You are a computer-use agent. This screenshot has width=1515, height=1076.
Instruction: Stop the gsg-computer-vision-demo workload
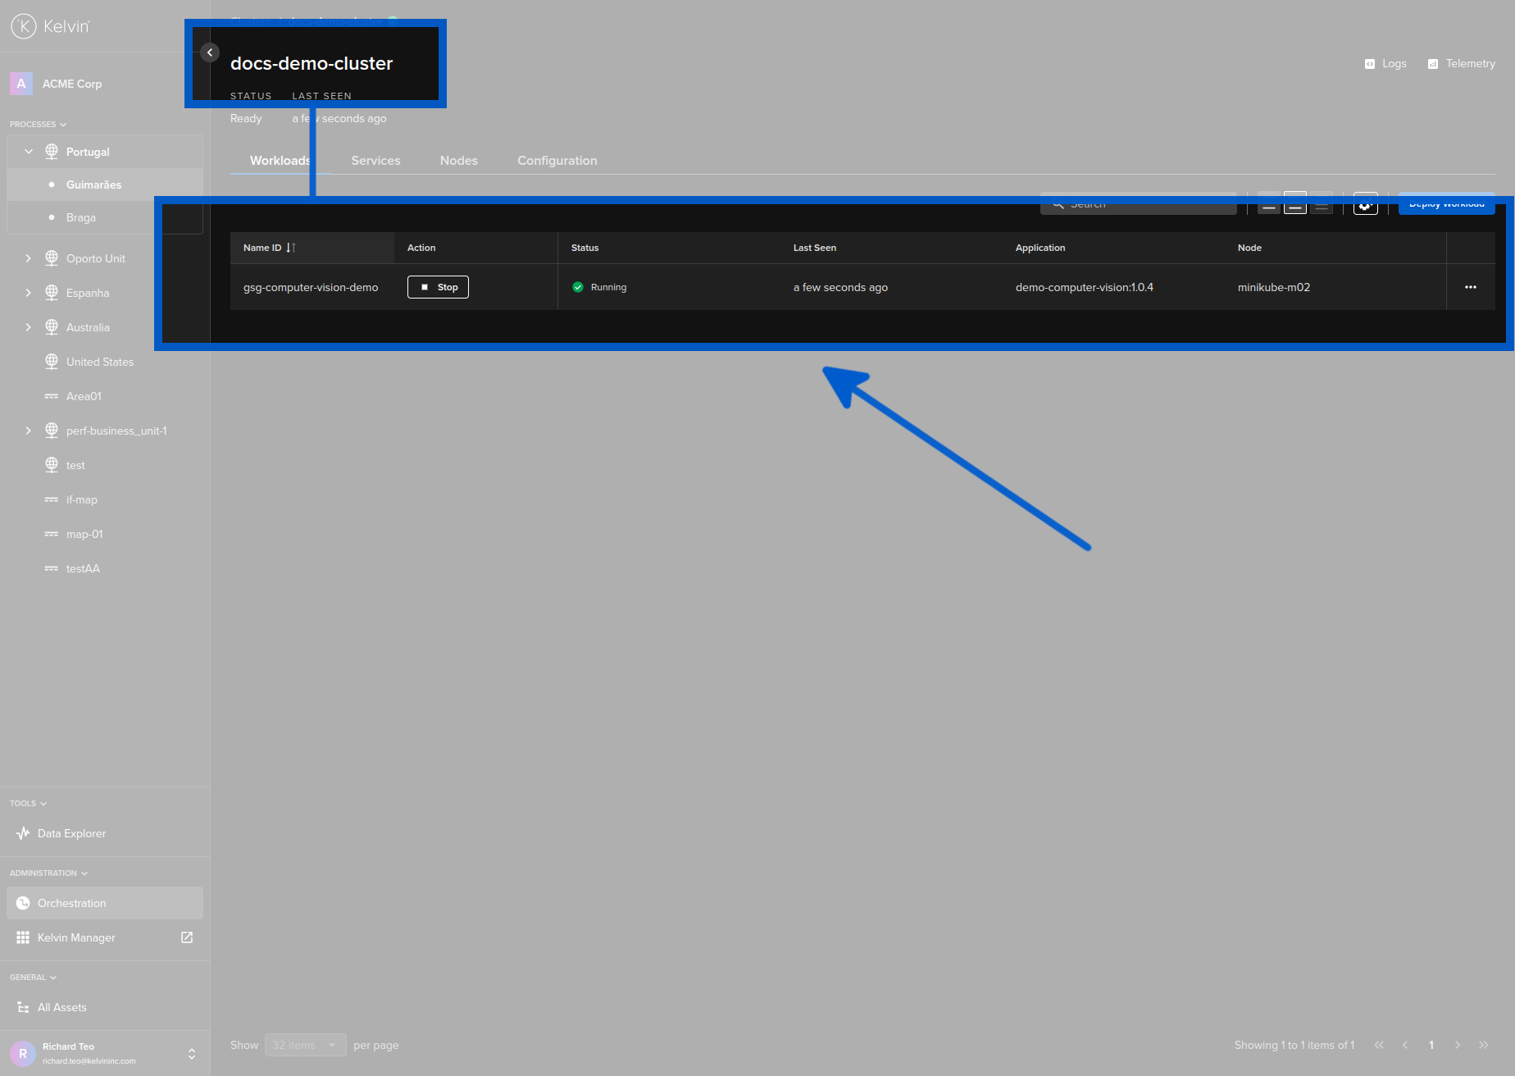(438, 287)
